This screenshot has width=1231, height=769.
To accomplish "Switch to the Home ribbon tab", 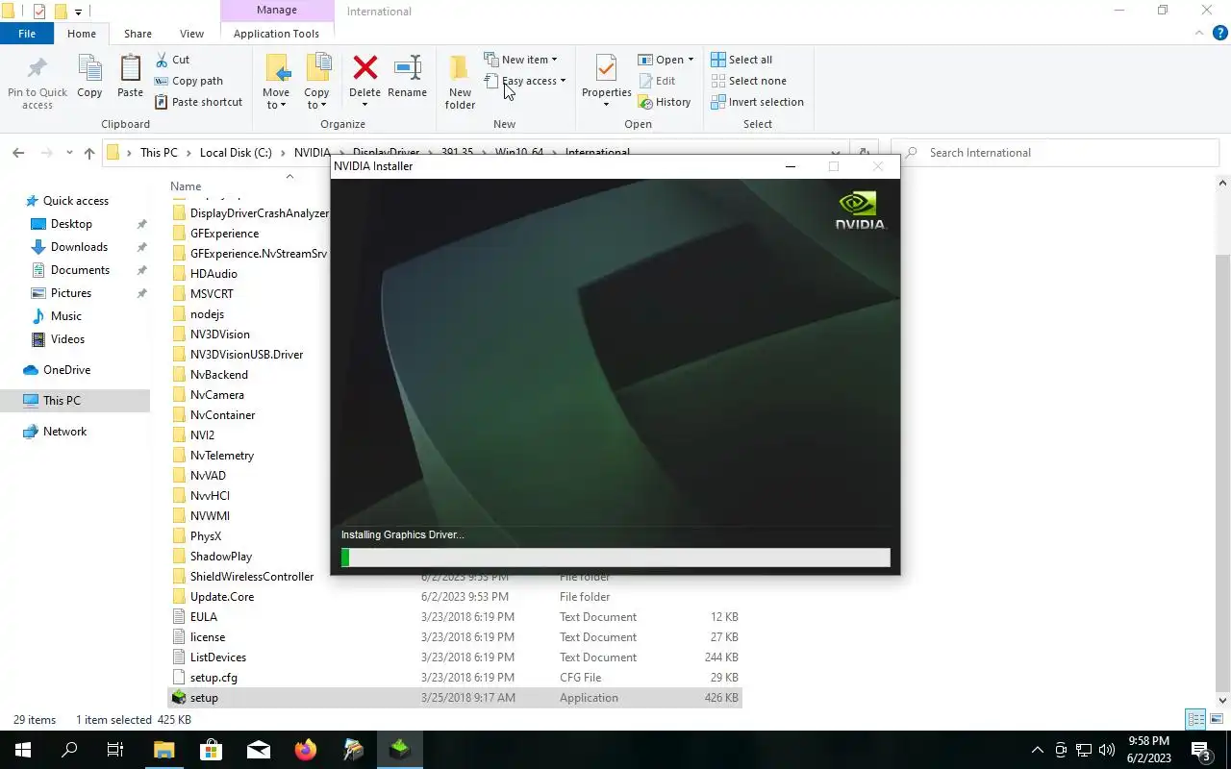I will 82,34.
